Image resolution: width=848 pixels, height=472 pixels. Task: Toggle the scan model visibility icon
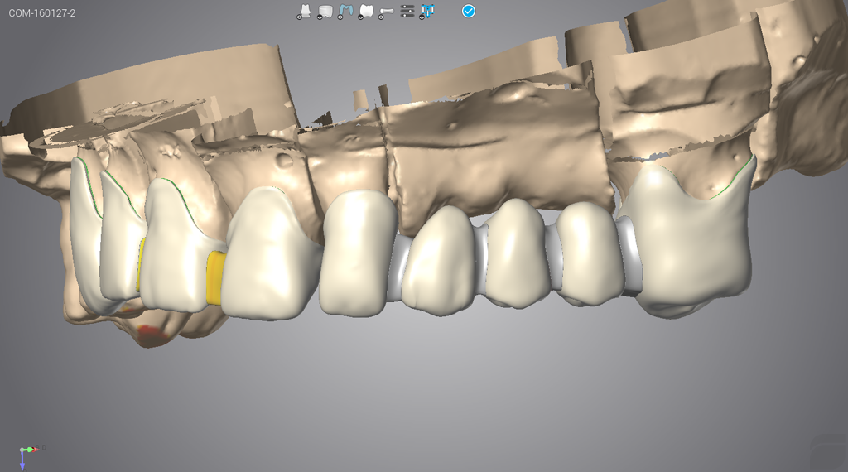(325, 12)
